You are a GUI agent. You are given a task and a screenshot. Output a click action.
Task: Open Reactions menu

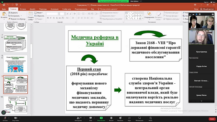click(x=120, y=119)
